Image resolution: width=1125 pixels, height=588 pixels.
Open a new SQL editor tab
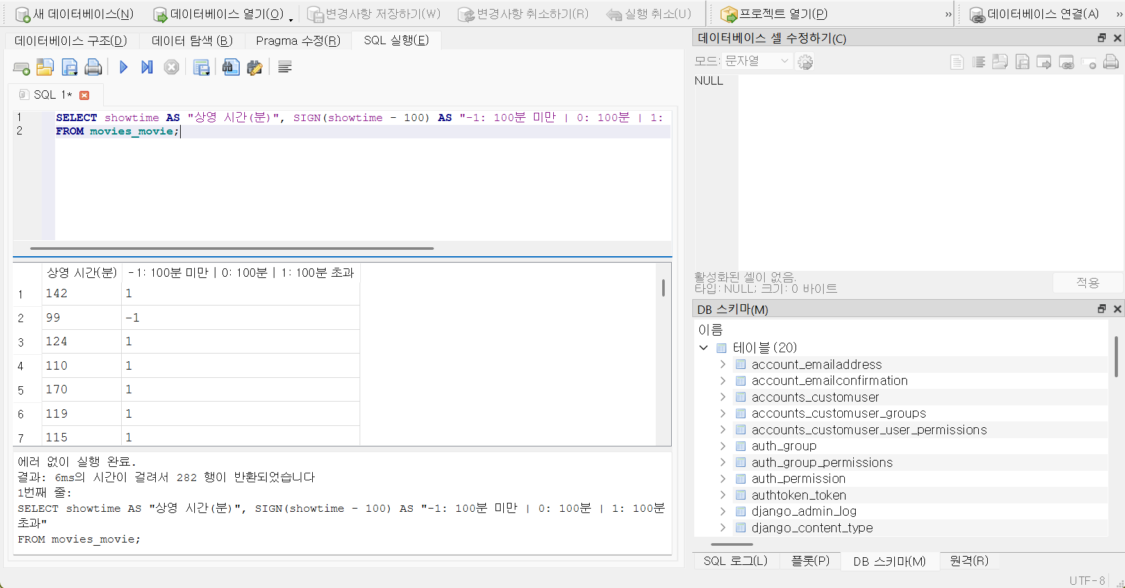(x=21, y=67)
